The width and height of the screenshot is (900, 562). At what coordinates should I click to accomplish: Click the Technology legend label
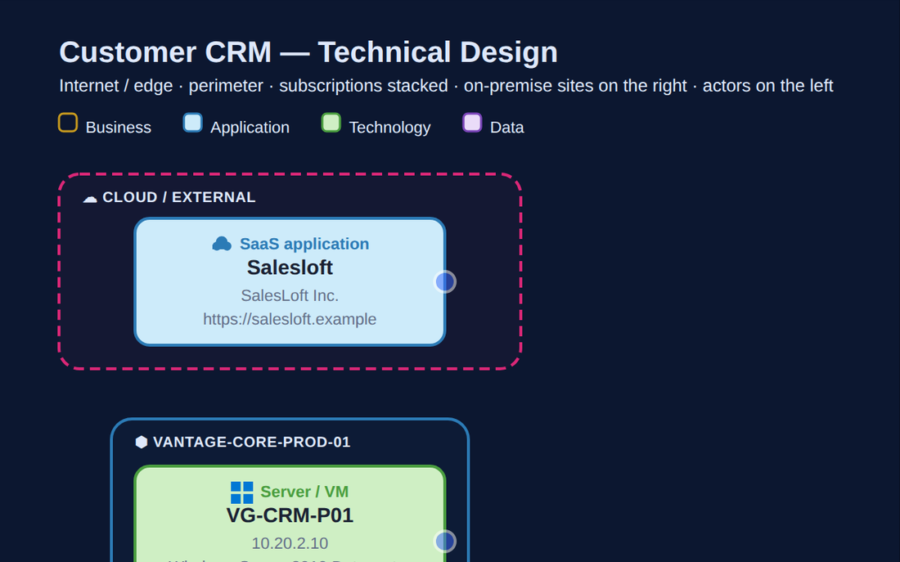[389, 128]
